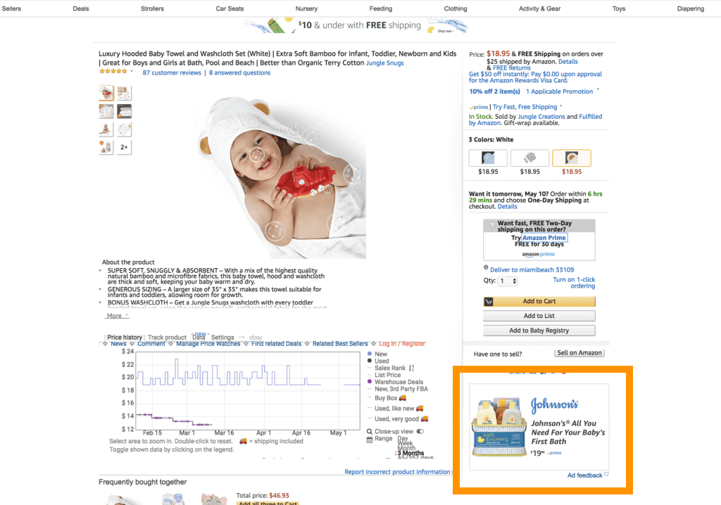The width and height of the screenshot is (721, 505).
Task: Click the Close-up view magnifier icon
Action: (369, 431)
